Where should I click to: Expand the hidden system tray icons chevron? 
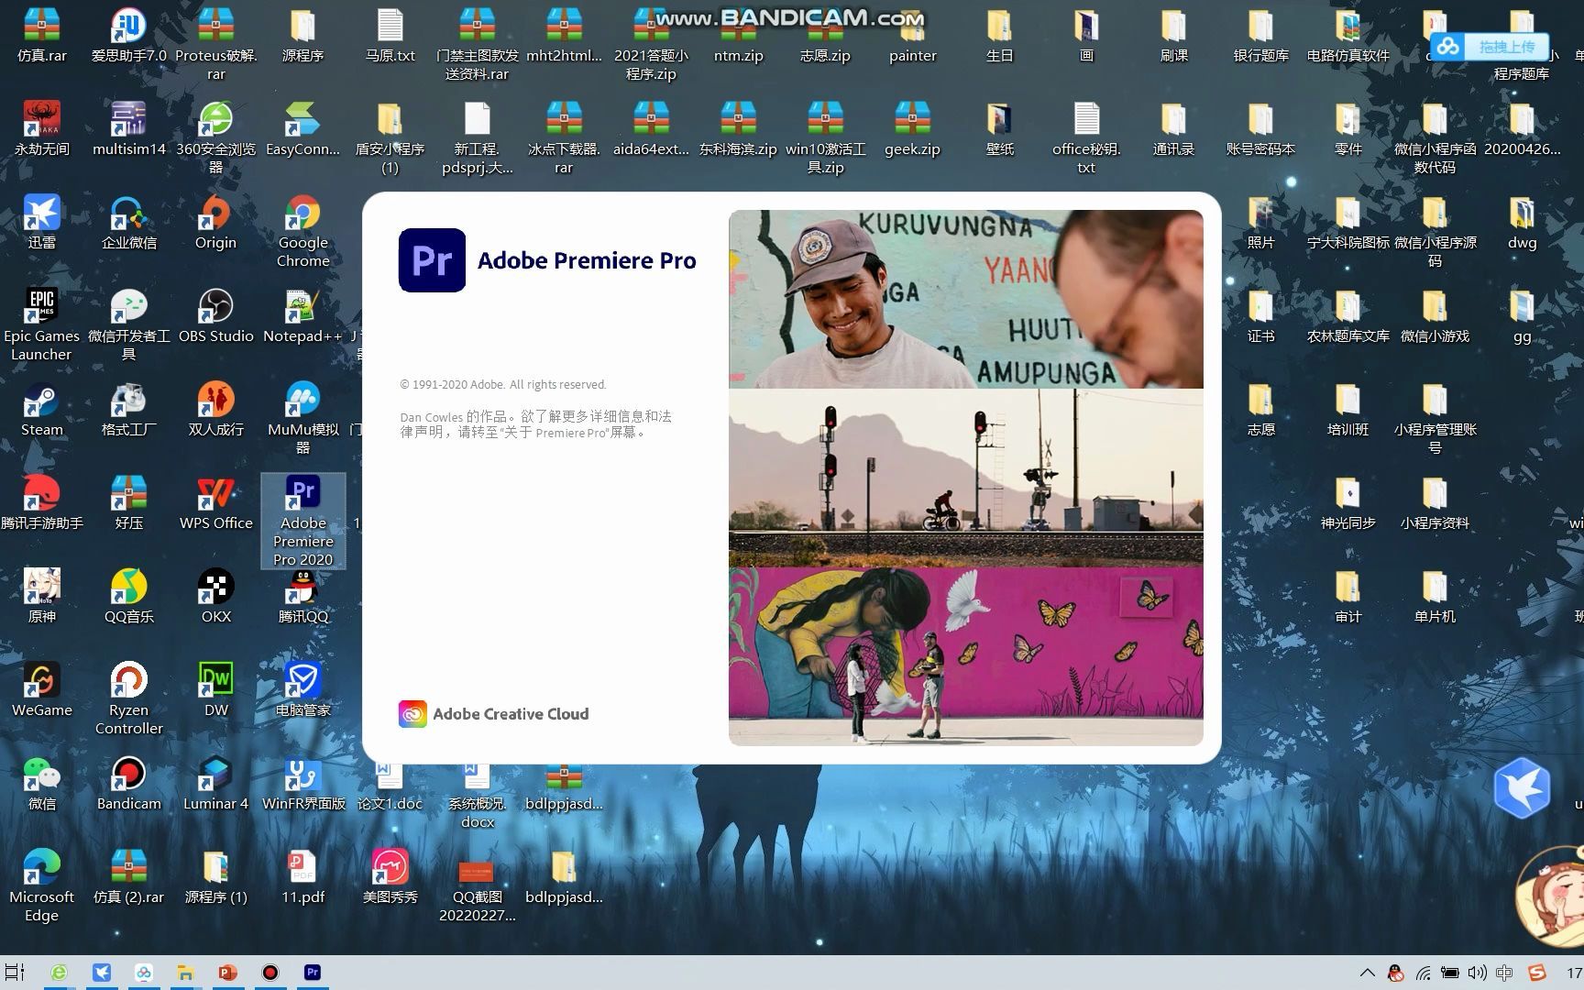[x=1367, y=973]
